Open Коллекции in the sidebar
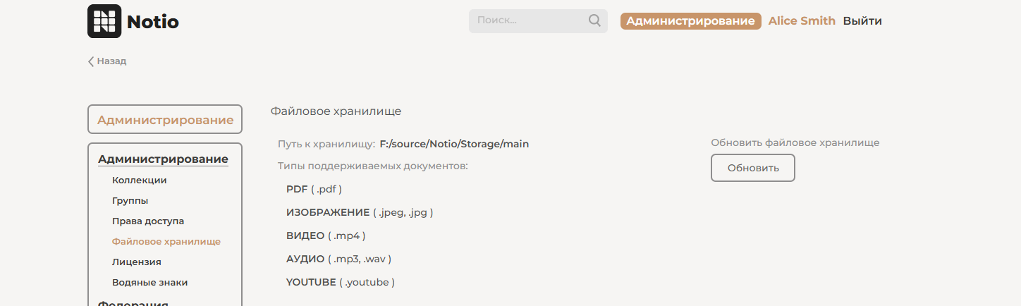 coord(139,180)
